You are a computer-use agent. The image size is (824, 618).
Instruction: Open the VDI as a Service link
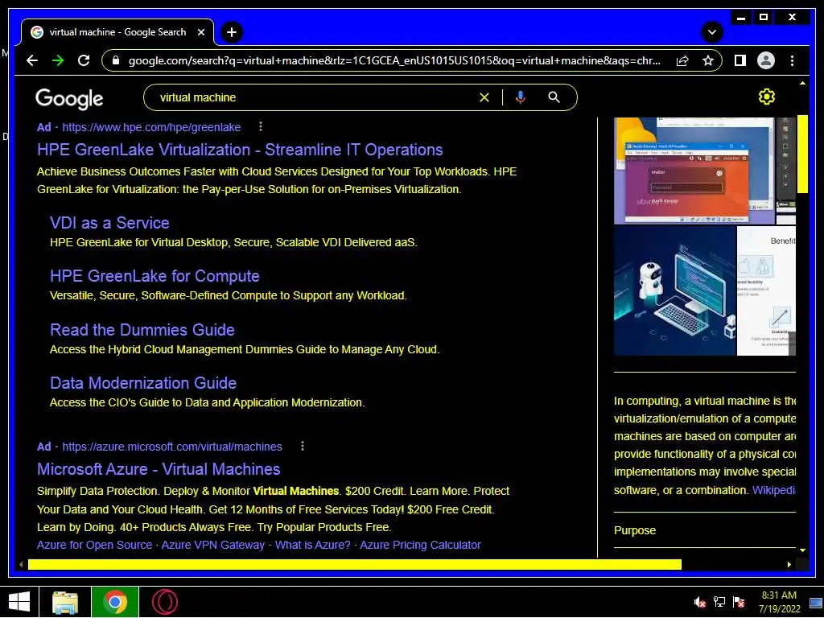point(109,223)
